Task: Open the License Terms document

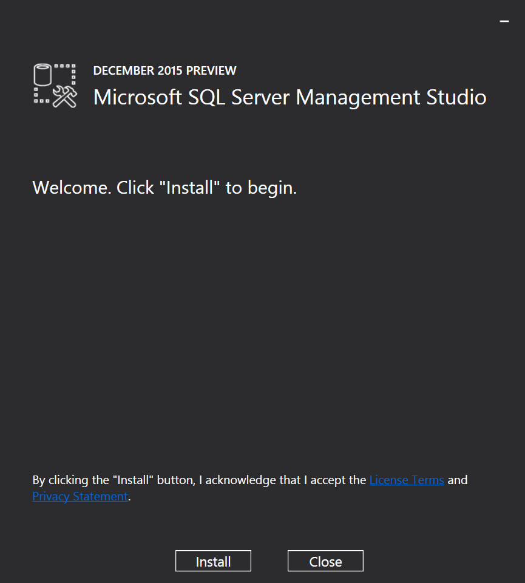Action: pyautogui.click(x=407, y=480)
